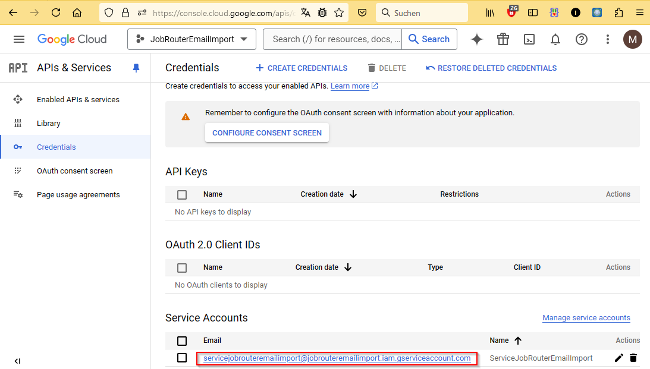Select the servicejobrouteremailimport account checkbox

pyautogui.click(x=182, y=358)
